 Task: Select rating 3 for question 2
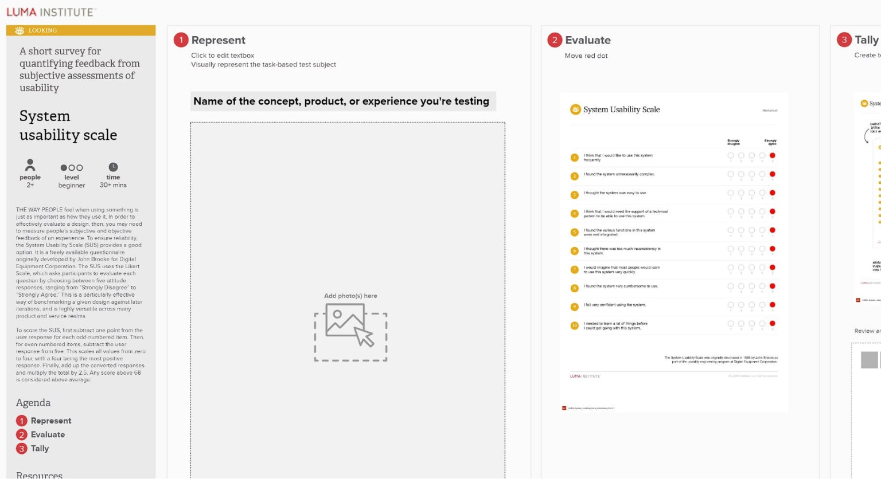[x=752, y=174]
